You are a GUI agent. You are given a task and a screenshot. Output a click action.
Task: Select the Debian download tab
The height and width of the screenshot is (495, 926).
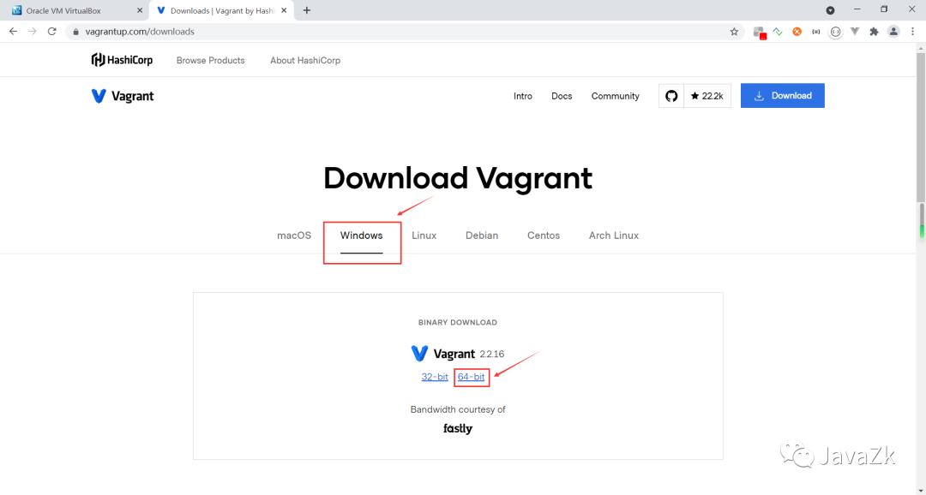click(482, 236)
